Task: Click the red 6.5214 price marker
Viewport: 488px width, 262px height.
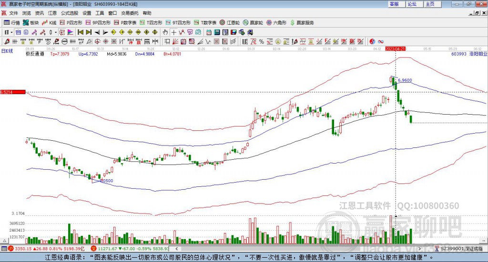Action: coord(13,92)
